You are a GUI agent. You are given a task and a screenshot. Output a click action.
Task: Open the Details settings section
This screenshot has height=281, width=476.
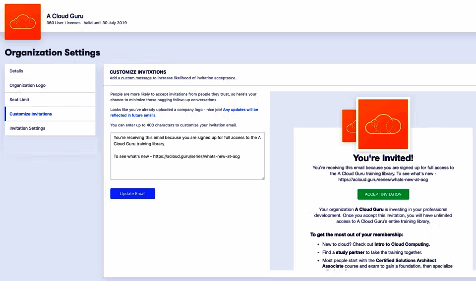pyautogui.click(x=50, y=71)
